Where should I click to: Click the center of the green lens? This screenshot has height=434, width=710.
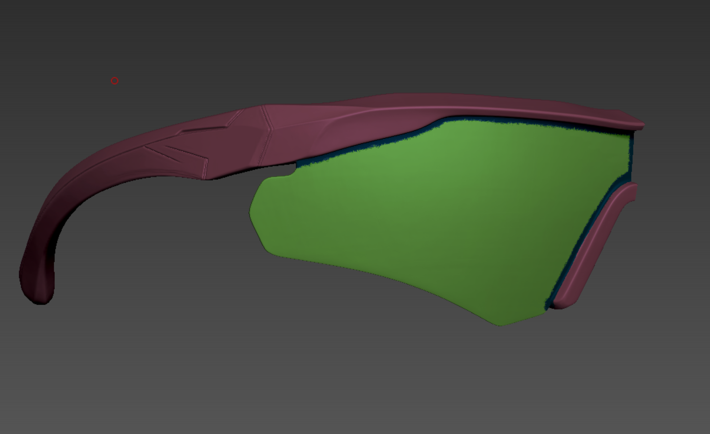point(426,215)
